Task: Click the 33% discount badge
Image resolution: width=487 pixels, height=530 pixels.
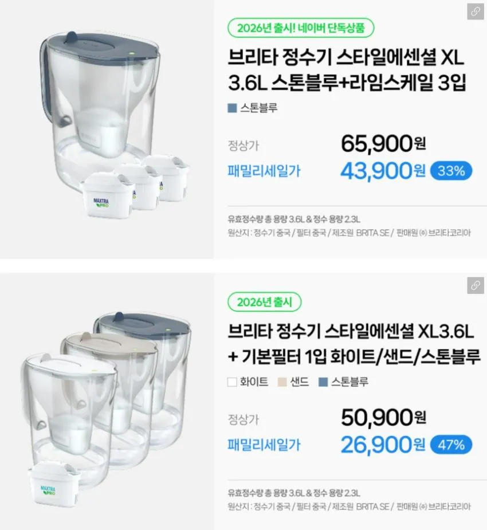Action: click(451, 171)
